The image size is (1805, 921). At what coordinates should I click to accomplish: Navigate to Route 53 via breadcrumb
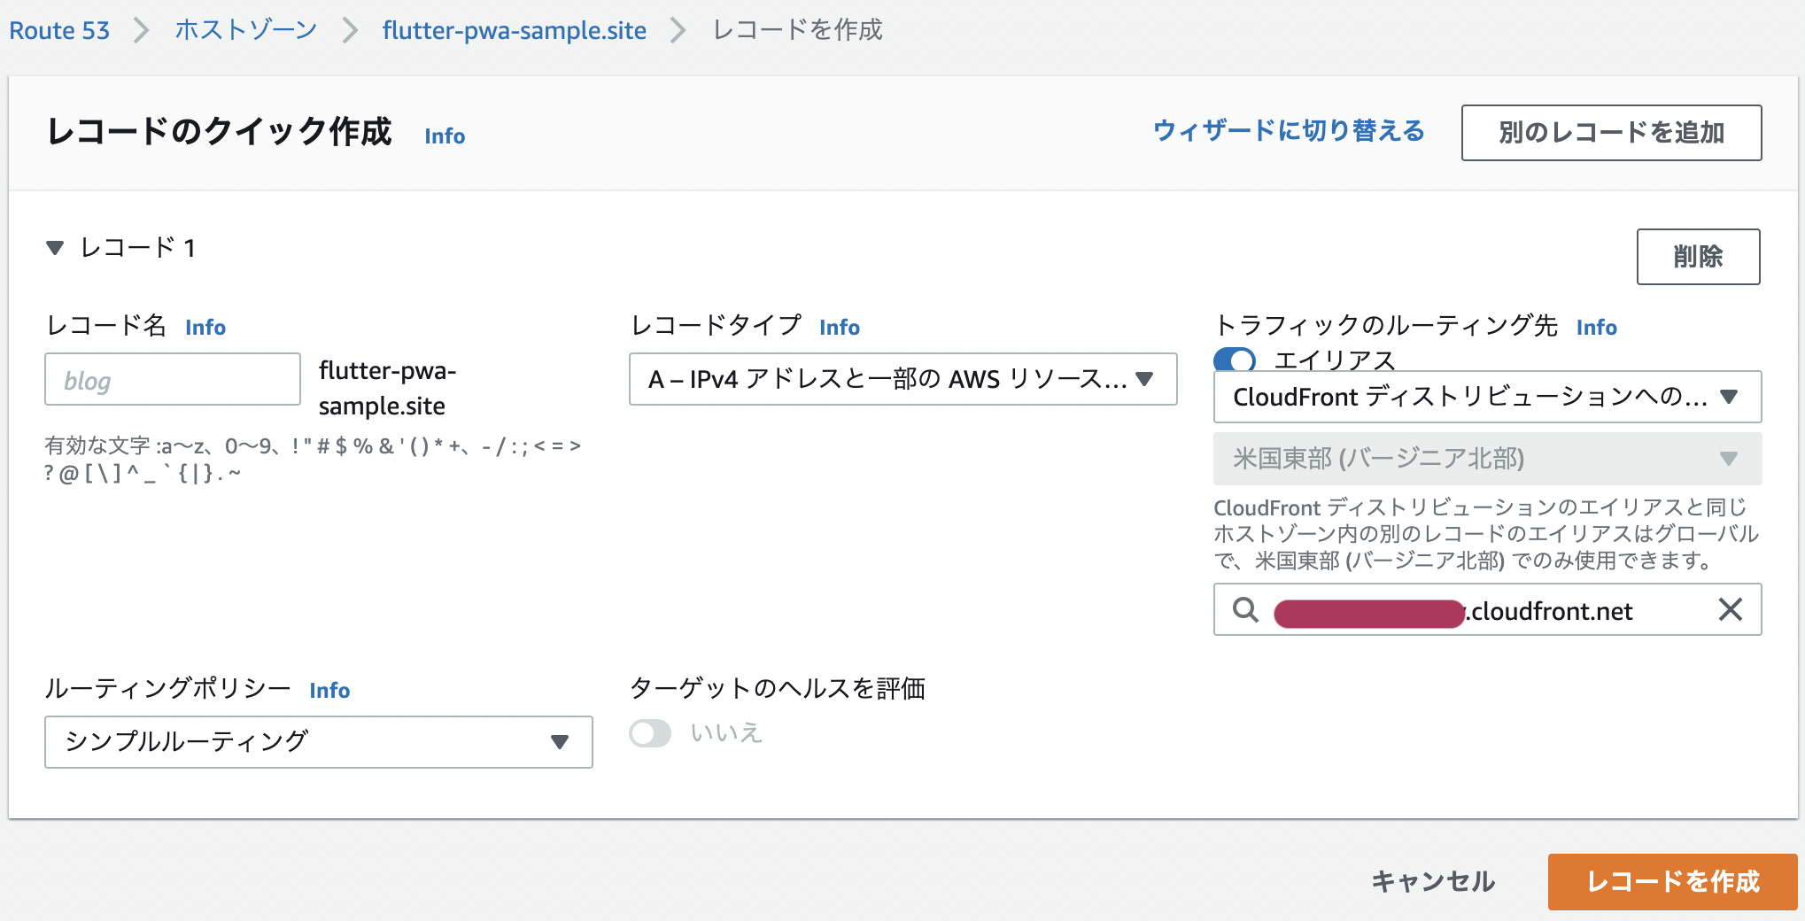(58, 29)
